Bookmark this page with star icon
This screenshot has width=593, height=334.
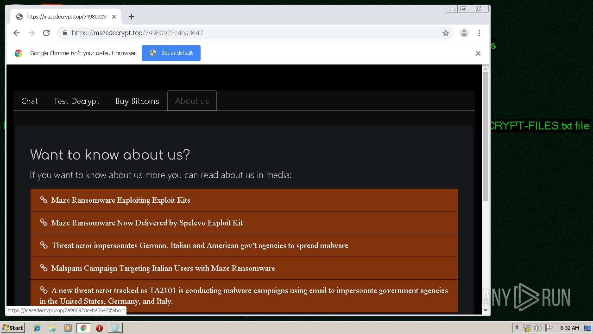tap(446, 33)
